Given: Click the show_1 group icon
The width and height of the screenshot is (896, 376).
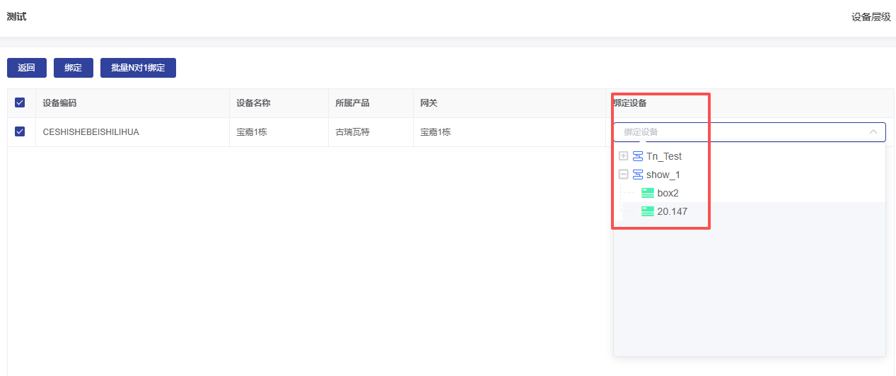Looking at the screenshot, I should pos(638,175).
